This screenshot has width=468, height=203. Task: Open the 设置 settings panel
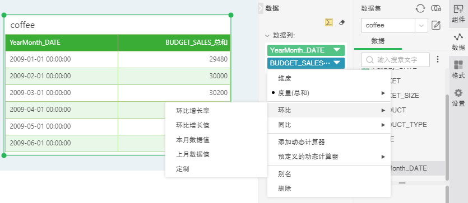point(458,98)
